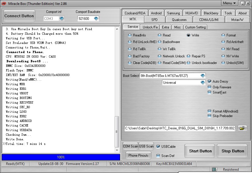The height and width of the screenshot is (173, 252).
Task: Select the NV Write radio option
Action: click(223, 56)
